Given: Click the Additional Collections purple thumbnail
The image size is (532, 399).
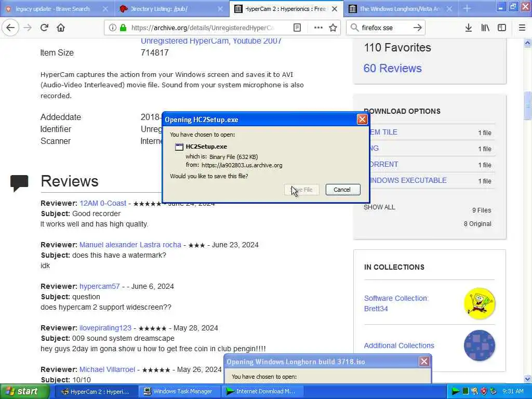Looking at the screenshot, I should [480, 345].
